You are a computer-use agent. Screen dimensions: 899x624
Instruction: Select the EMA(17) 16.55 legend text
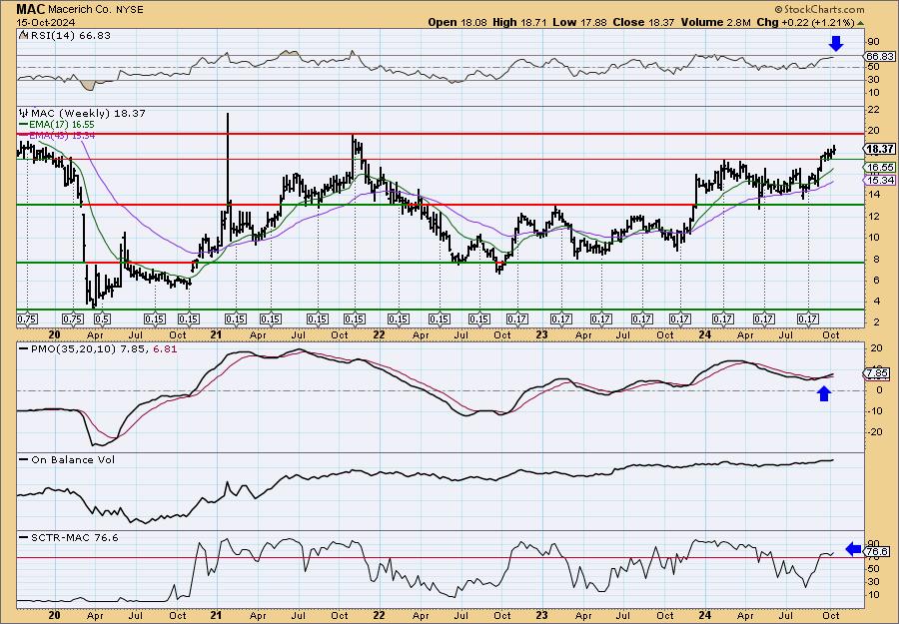pyautogui.click(x=62, y=125)
